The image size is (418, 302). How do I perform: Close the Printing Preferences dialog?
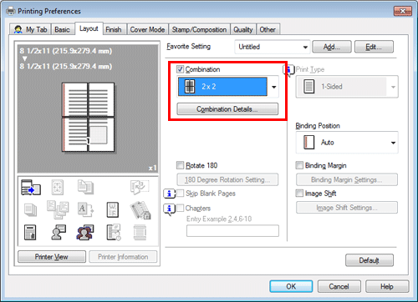403,11
